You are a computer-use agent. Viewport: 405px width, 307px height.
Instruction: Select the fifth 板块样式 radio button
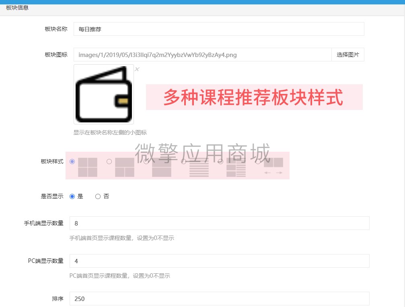(220, 161)
